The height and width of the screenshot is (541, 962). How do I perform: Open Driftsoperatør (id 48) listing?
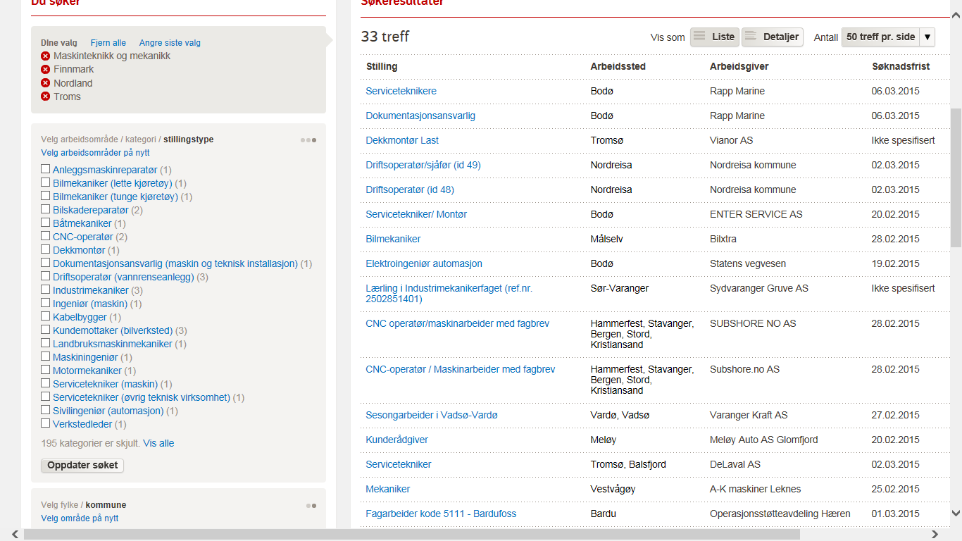point(410,189)
